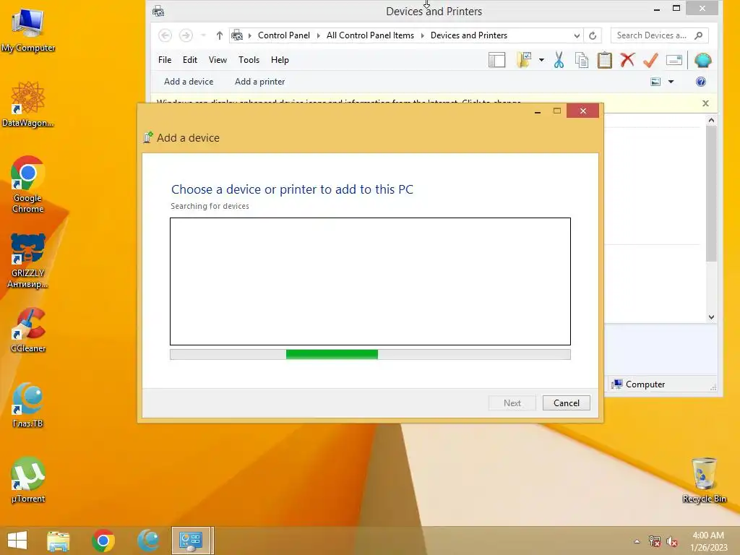Open the View menu

tap(218, 60)
